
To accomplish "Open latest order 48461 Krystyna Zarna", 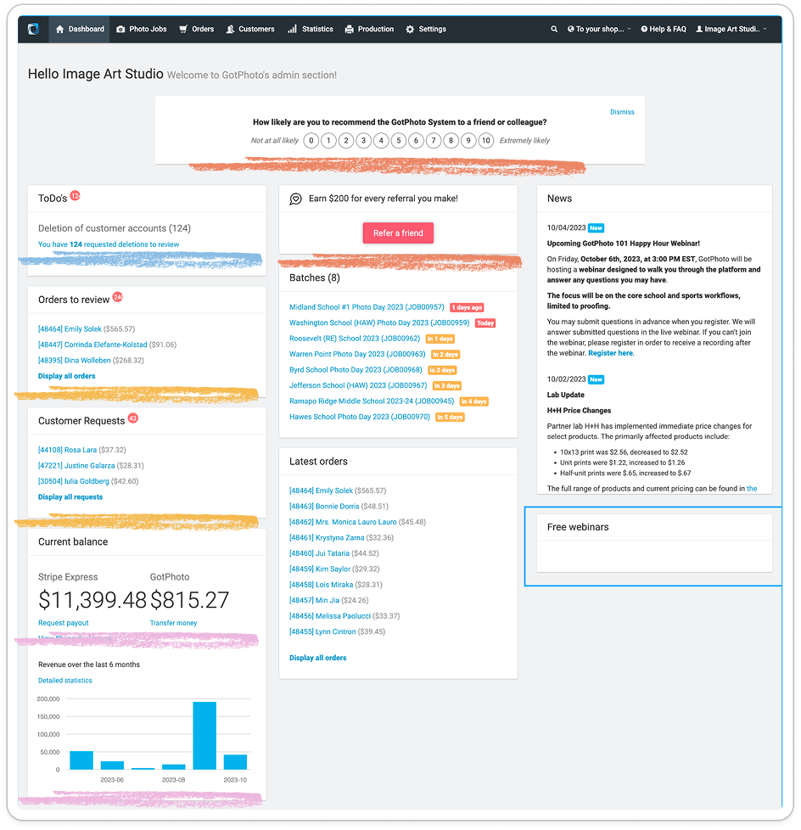I will [x=327, y=538].
